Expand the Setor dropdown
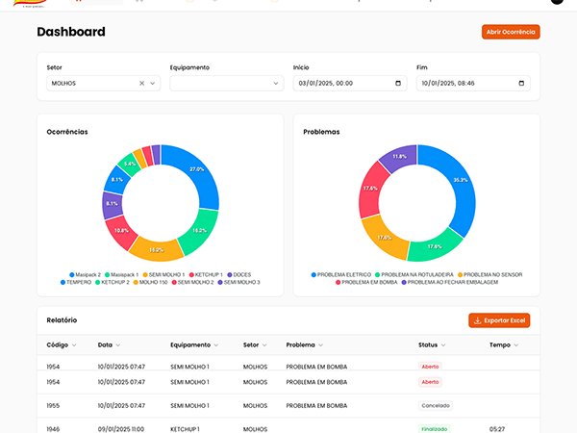The width and height of the screenshot is (577, 433). (x=153, y=84)
